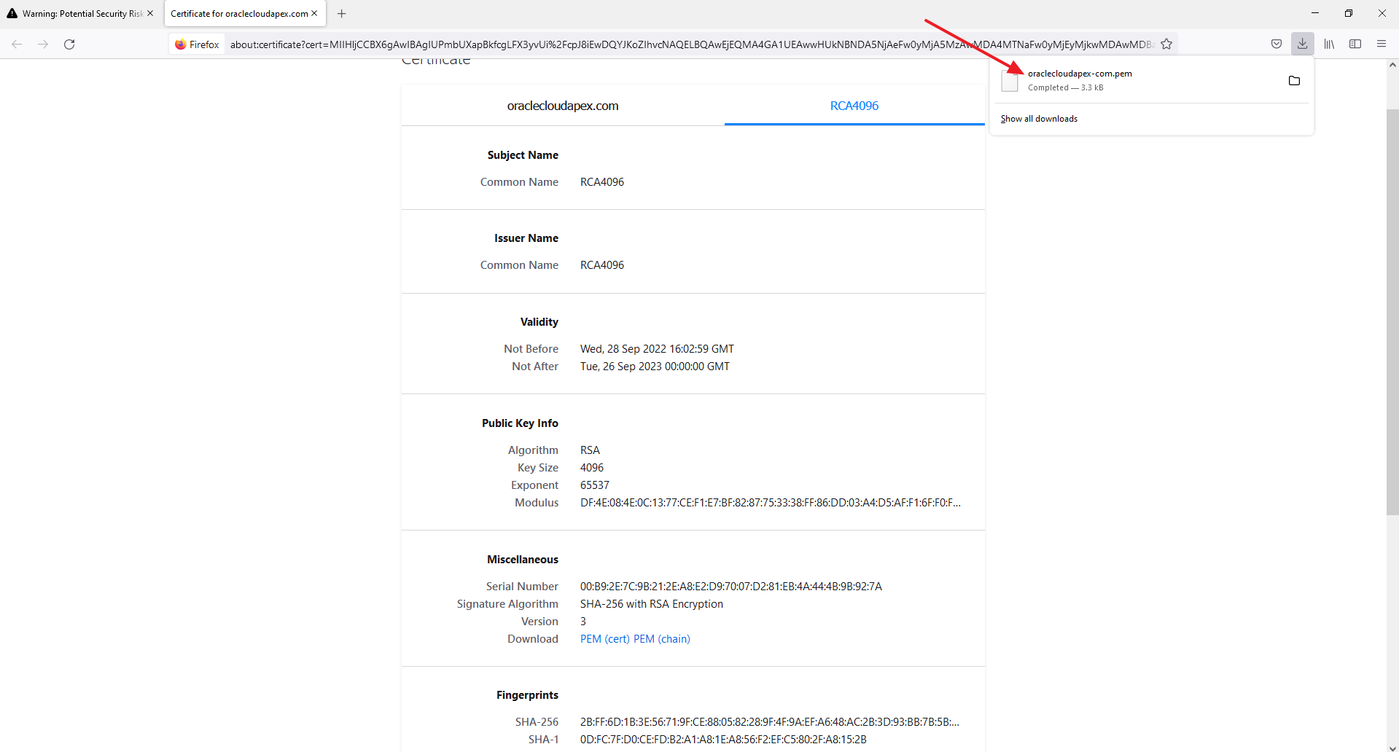
Task: Open downloaded oraclecloudapex-com.pem file entry
Action: (x=1137, y=80)
